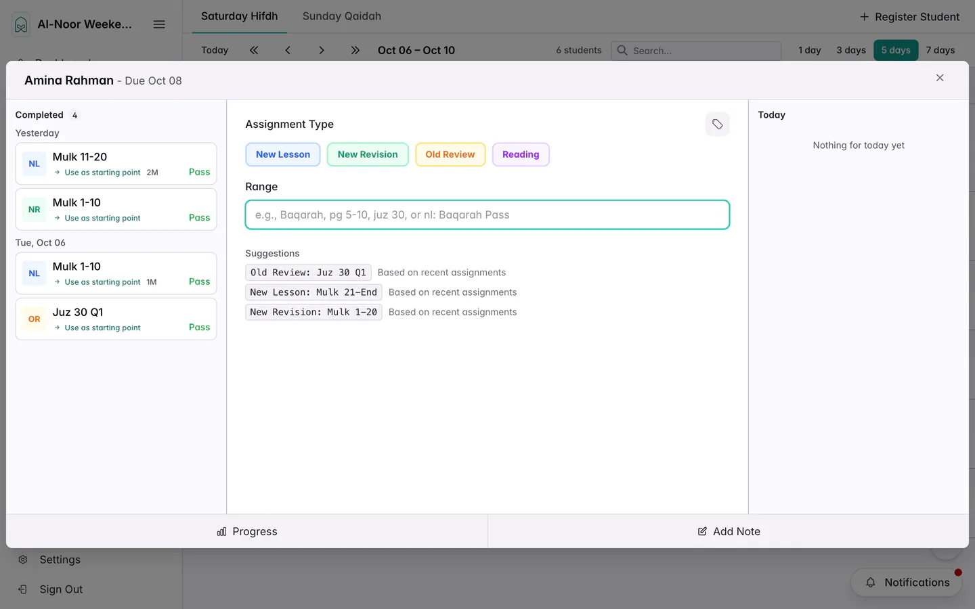Click the Sign Out icon
Image resolution: width=975 pixels, height=609 pixels.
pyautogui.click(x=23, y=589)
